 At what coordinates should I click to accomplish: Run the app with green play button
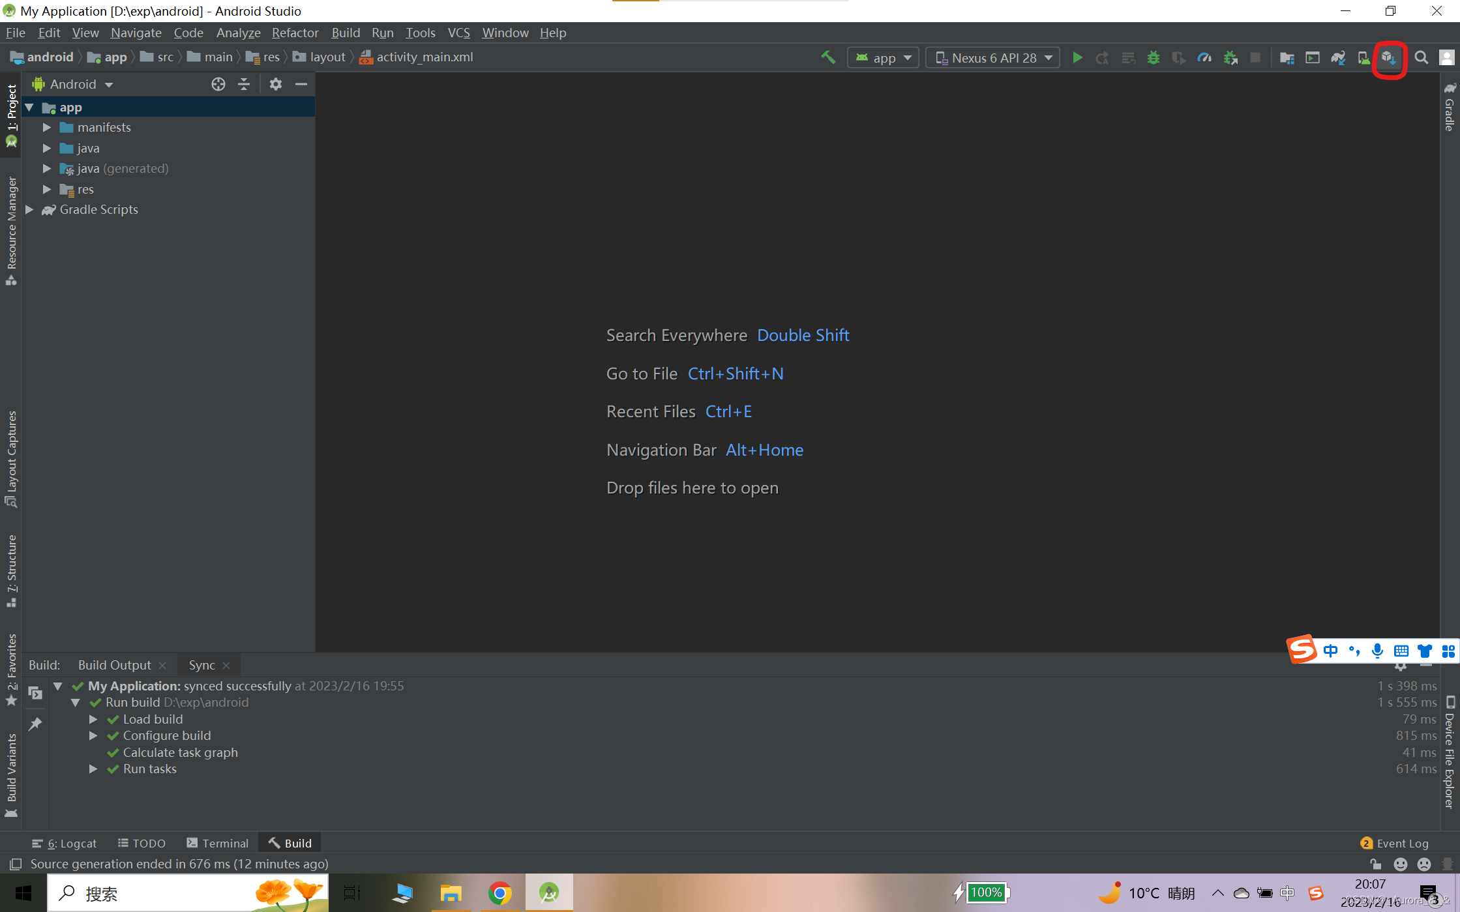click(1077, 57)
